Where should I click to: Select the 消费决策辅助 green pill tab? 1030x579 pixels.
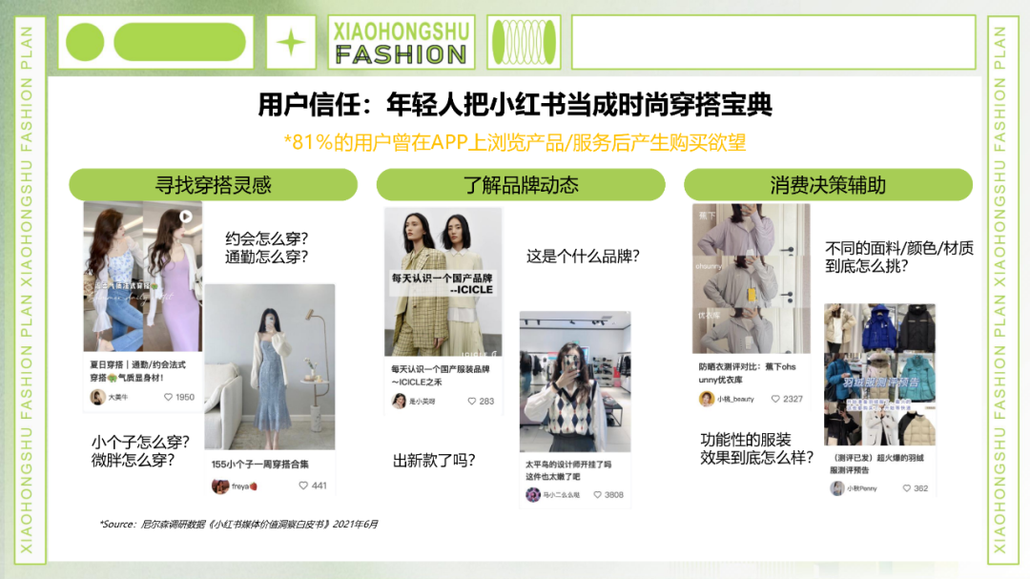(828, 185)
